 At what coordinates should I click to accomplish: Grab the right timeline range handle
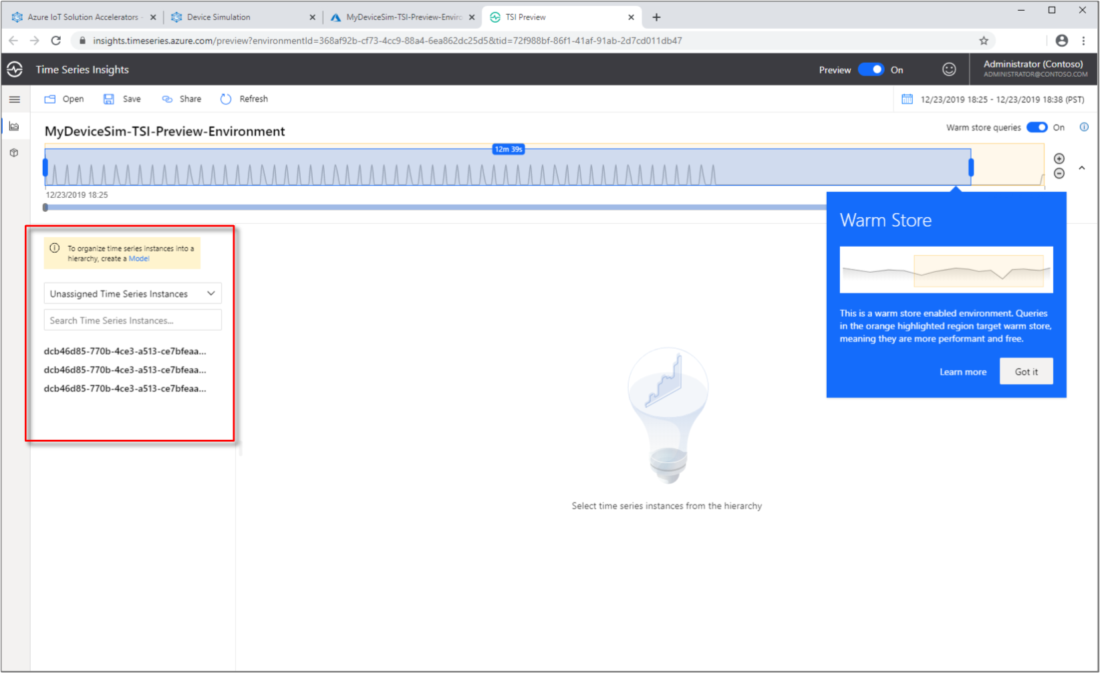click(971, 167)
